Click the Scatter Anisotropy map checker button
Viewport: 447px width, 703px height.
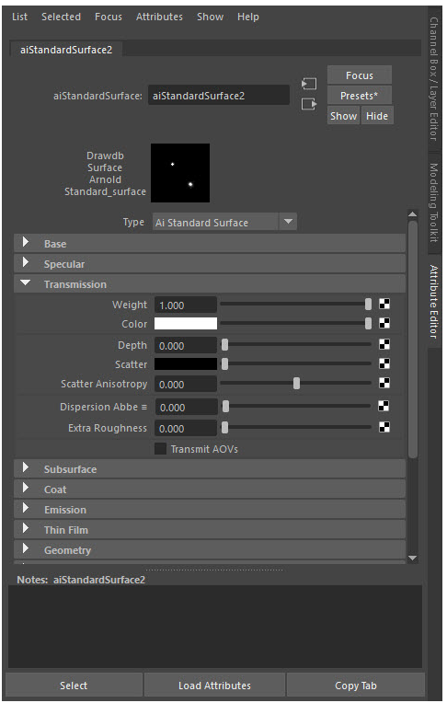384,383
